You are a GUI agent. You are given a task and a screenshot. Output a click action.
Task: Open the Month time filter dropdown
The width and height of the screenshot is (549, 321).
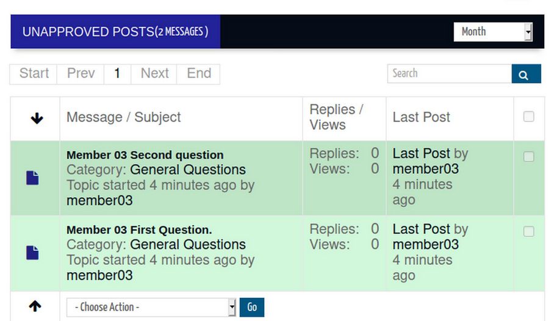coord(493,32)
